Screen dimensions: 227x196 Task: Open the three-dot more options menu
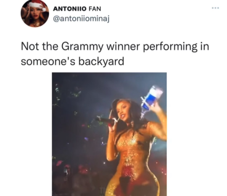(x=215, y=8)
